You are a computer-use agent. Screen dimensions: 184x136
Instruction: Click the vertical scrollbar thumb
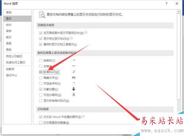178,56
